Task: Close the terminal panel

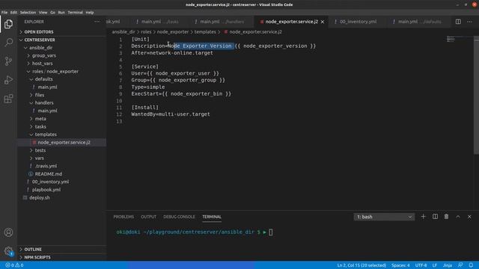Action: click(x=469, y=217)
